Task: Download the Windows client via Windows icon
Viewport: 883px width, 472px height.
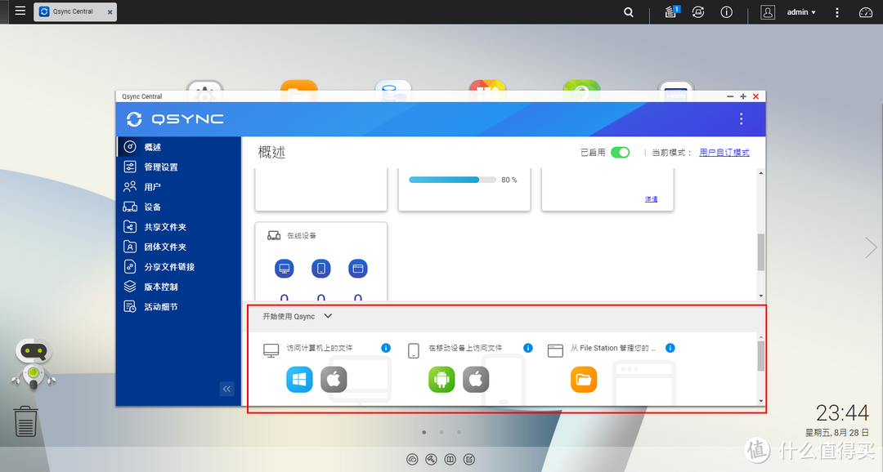Action: click(299, 380)
